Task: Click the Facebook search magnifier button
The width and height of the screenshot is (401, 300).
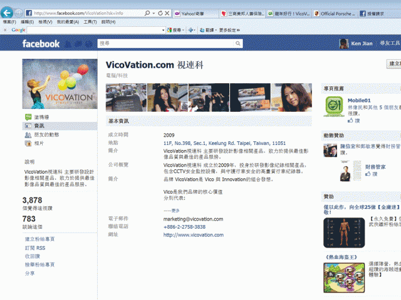Action: coord(238,43)
